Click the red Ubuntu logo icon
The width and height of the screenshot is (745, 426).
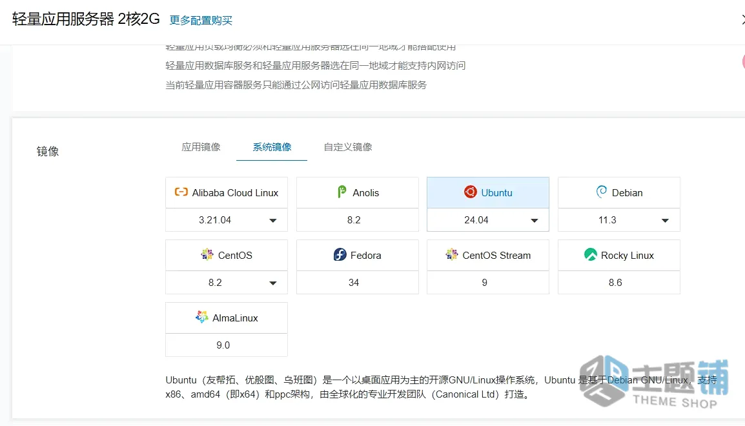click(x=471, y=192)
